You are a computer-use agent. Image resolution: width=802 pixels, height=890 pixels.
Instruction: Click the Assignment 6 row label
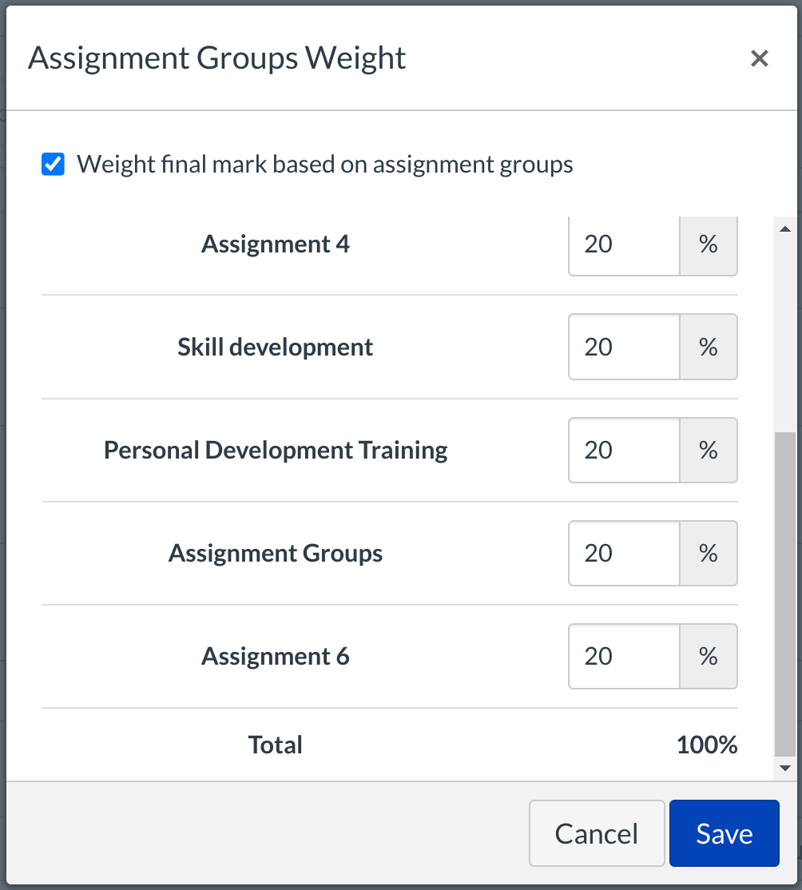[276, 657]
